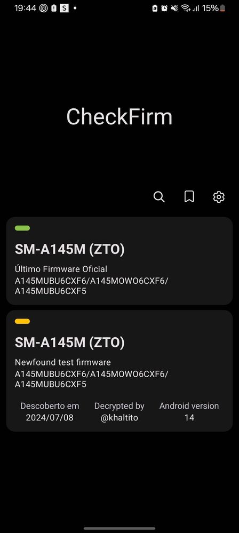Tap the S app notification icon
The width and height of the screenshot is (239, 533).
[64, 9]
